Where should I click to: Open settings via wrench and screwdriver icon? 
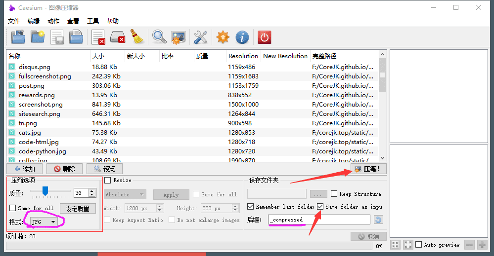point(200,37)
